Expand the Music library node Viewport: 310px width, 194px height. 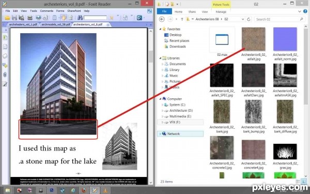pos(163,76)
